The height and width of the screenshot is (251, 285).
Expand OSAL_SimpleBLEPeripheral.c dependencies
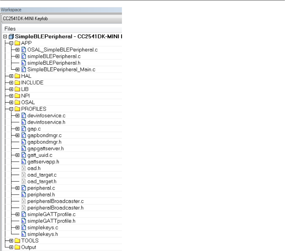click(x=17, y=50)
